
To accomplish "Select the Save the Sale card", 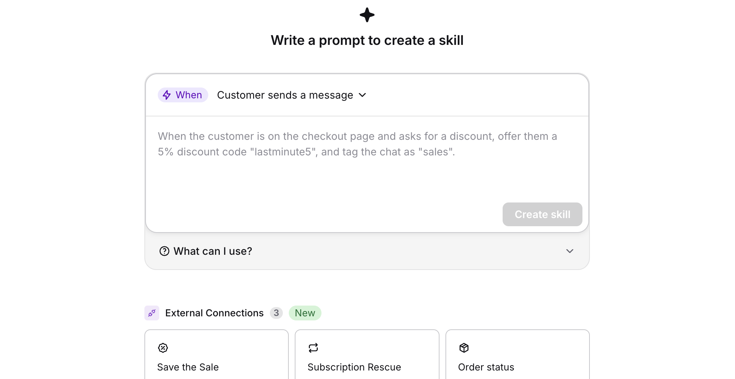I will [216, 355].
